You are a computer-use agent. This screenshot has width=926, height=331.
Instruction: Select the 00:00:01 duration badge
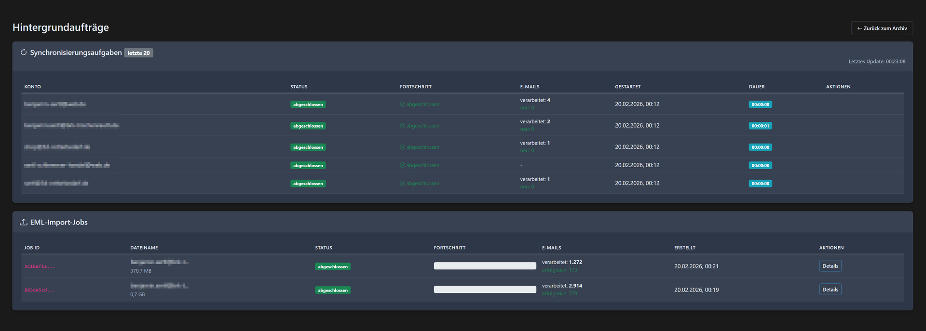tap(760, 126)
